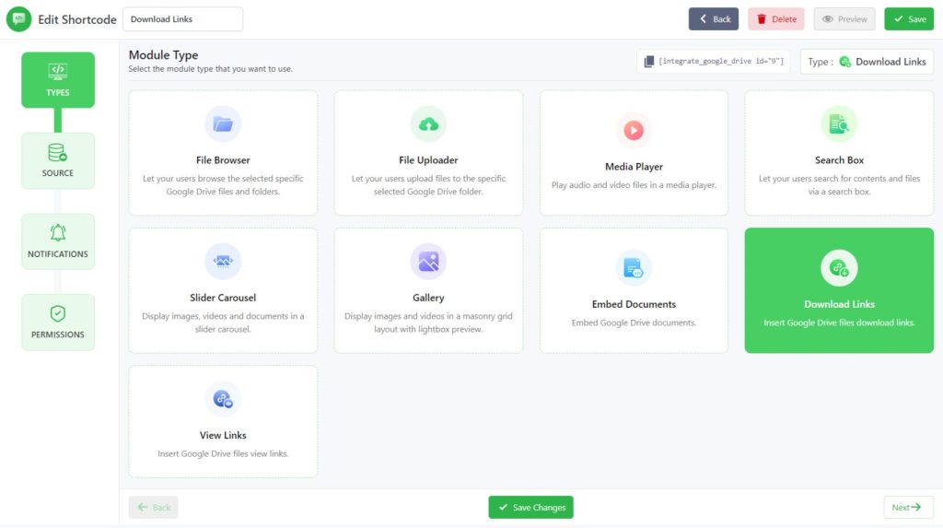Click 'Play audio and video files' description
The height and width of the screenshot is (528, 943).
click(634, 185)
